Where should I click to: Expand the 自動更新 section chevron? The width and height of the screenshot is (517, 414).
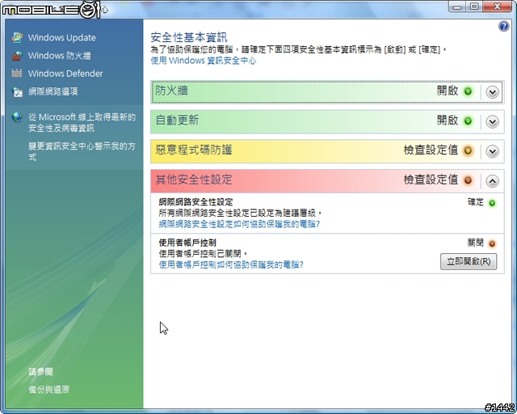pos(492,122)
